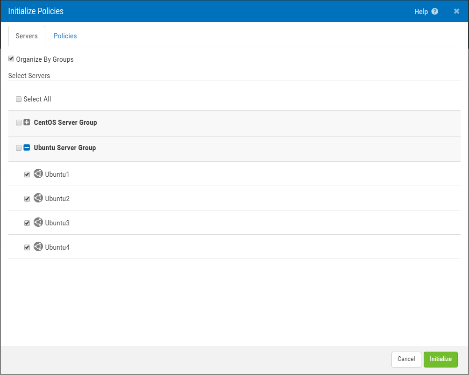Click the Ubuntu3 server name
The height and width of the screenshot is (375, 469).
(57, 223)
